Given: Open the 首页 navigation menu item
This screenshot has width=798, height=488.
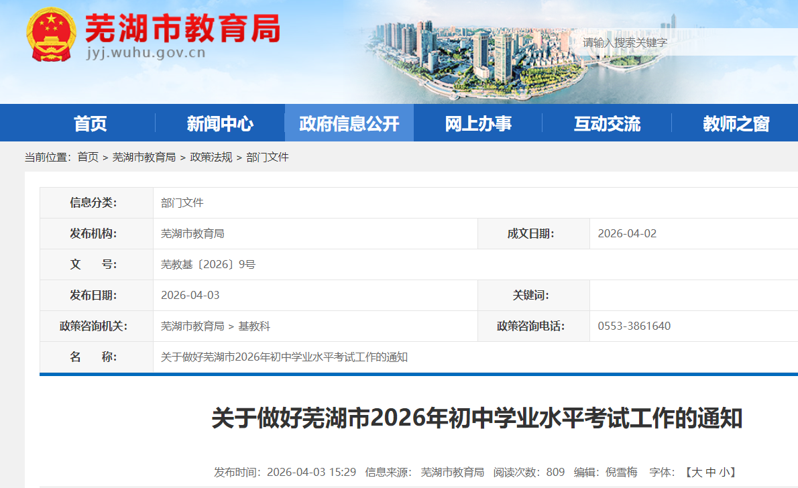Looking at the screenshot, I should click(x=91, y=123).
